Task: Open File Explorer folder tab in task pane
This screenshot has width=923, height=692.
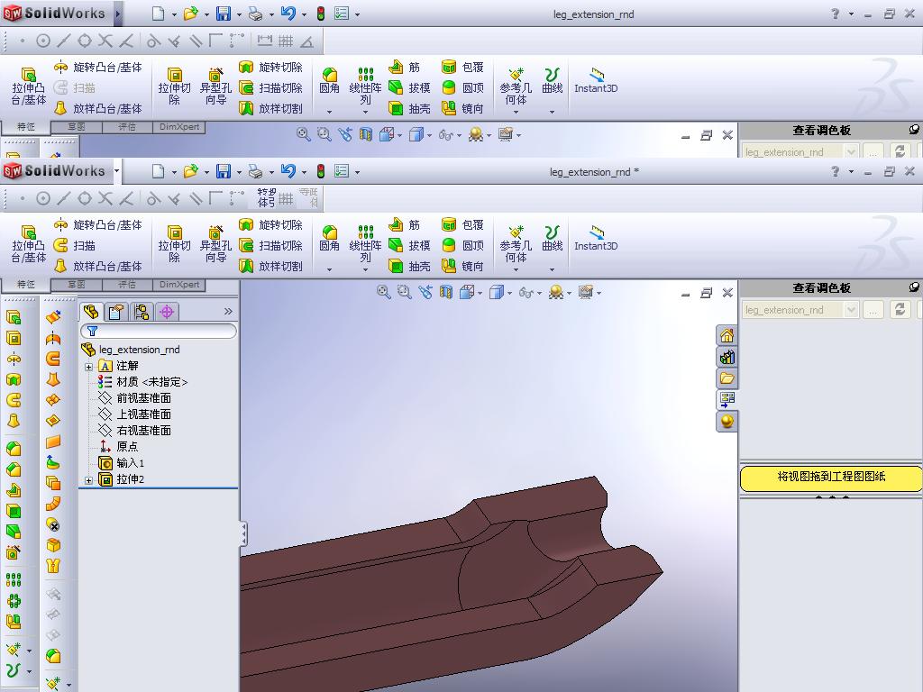Action: tap(727, 378)
